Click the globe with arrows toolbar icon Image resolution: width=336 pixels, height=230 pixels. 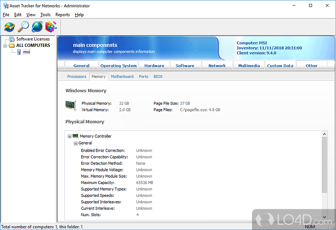[x=9, y=27]
